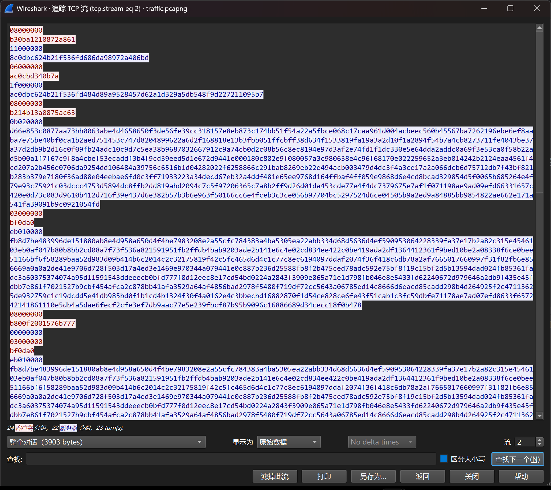This screenshot has height=490, width=551.
Task: Expand the No delta times dropdown
Action: pos(382,442)
